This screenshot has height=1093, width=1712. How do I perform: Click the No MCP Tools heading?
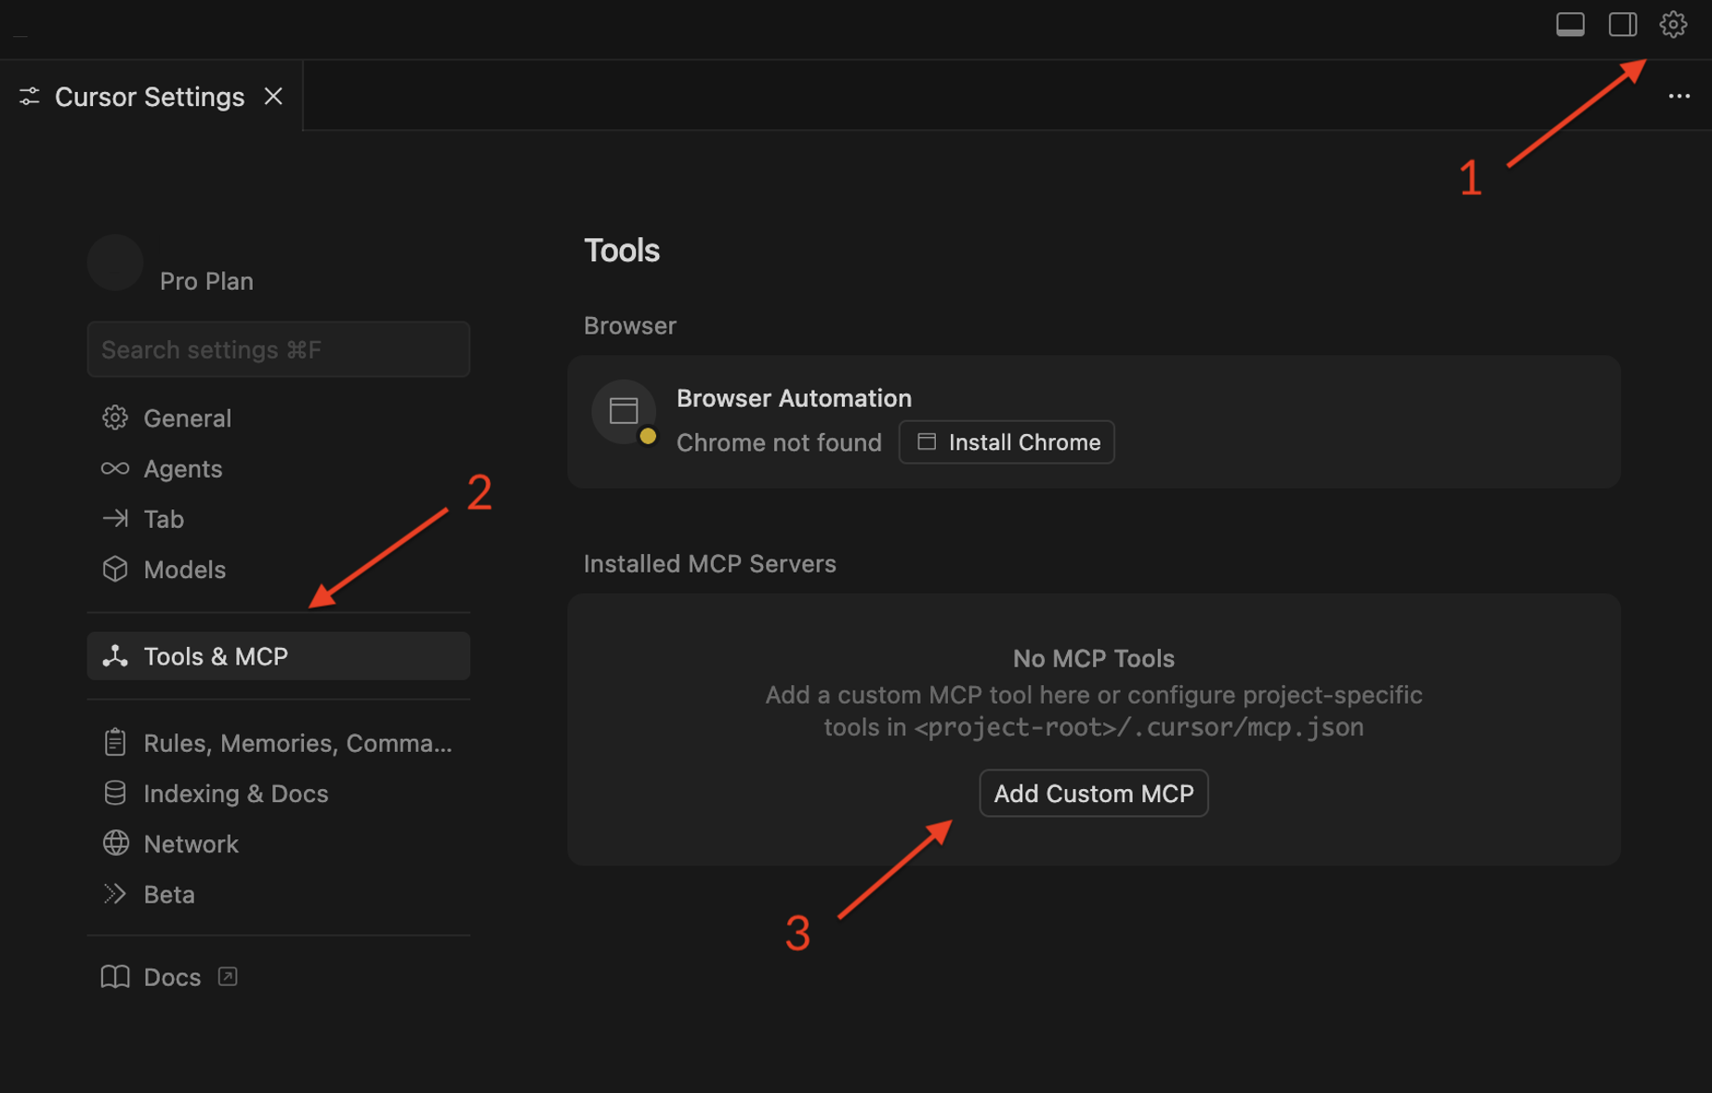1094,658
